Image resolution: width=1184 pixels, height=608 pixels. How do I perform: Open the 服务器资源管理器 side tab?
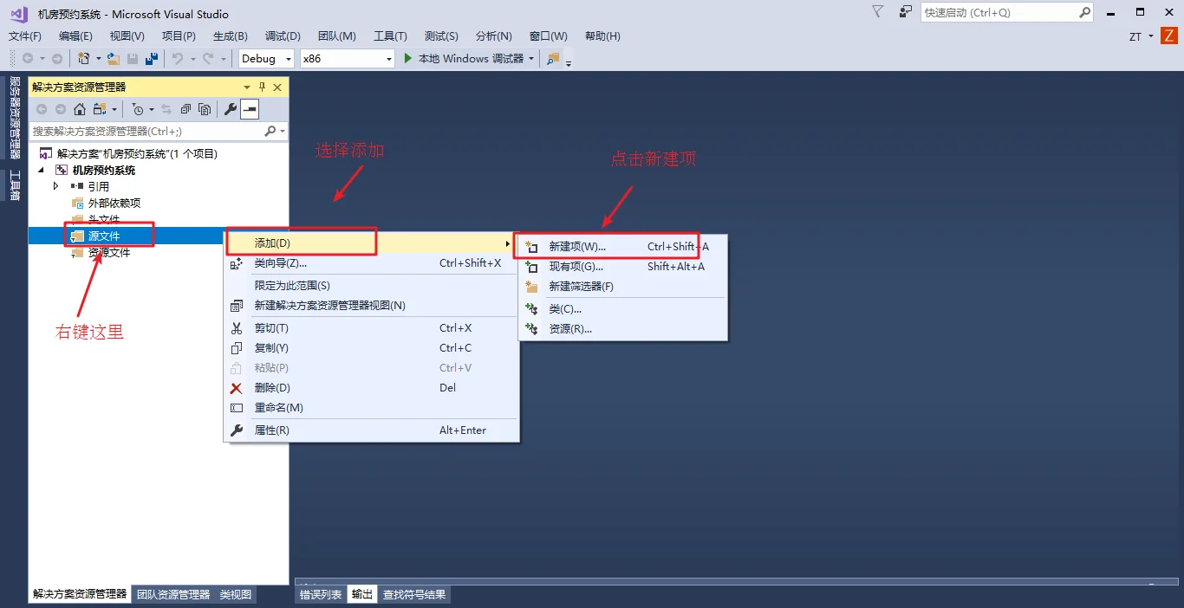pos(14,118)
